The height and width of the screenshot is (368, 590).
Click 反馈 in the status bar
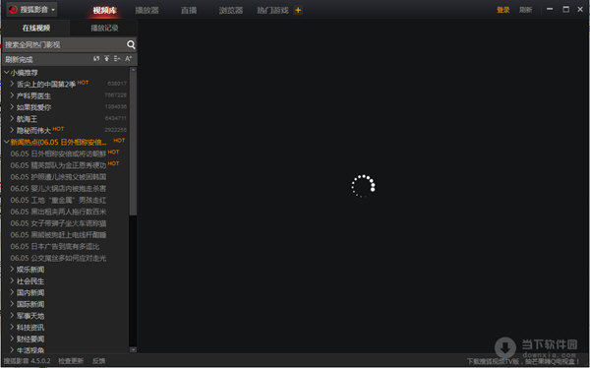click(99, 361)
